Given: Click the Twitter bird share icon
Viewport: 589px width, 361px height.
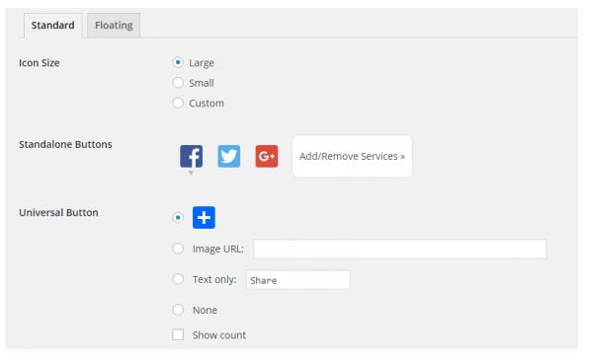Looking at the screenshot, I should [x=228, y=156].
